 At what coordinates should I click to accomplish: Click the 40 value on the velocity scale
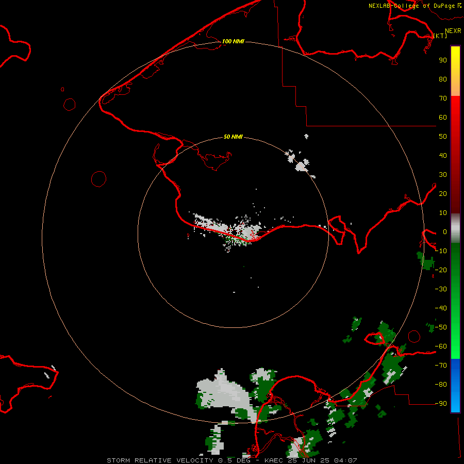point(443,155)
